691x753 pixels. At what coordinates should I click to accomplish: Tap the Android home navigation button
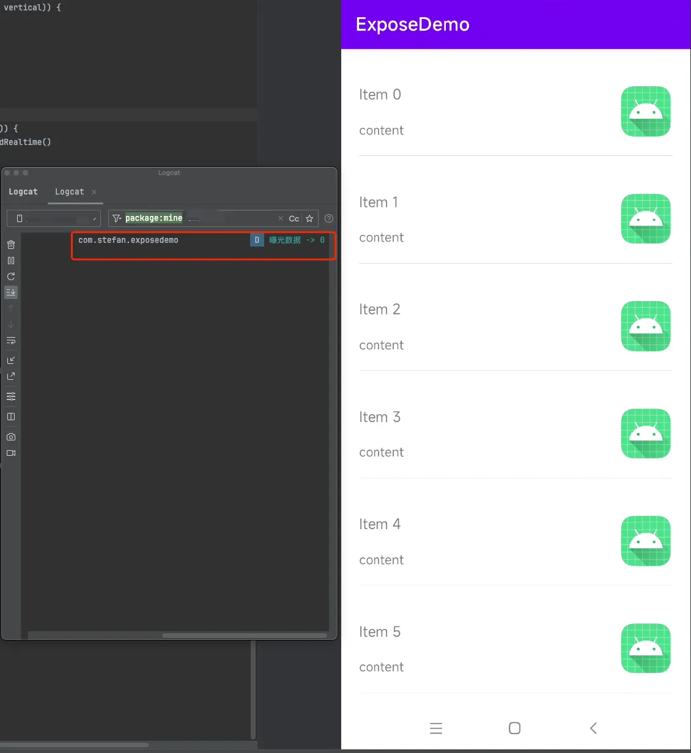[515, 728]
